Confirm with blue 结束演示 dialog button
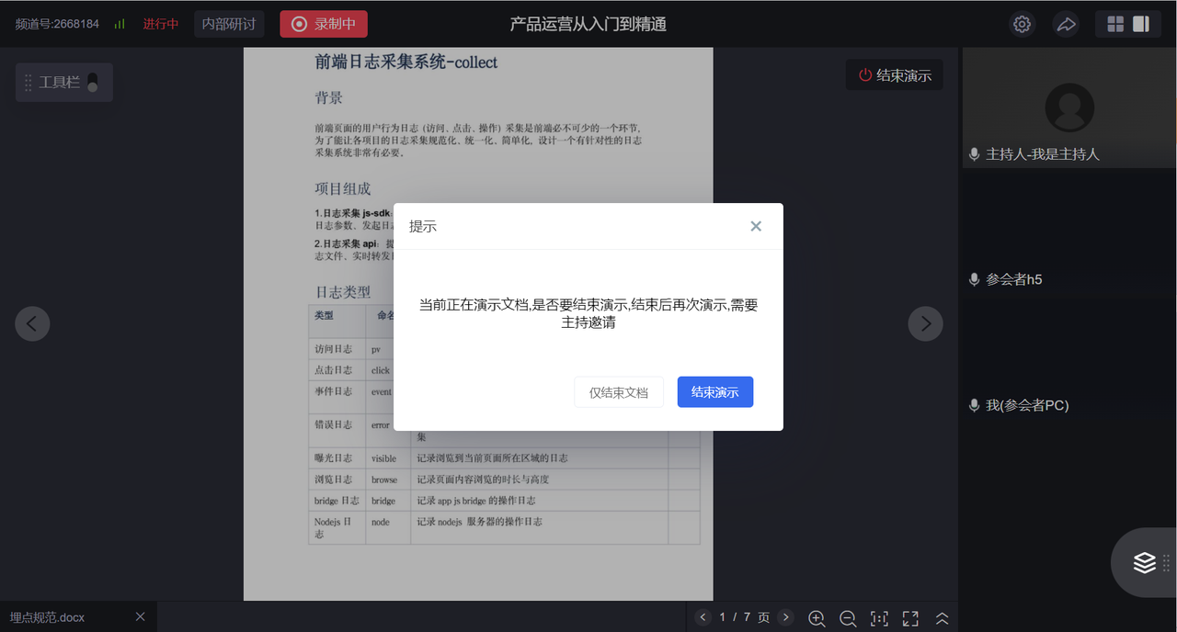 coord(715,392)
